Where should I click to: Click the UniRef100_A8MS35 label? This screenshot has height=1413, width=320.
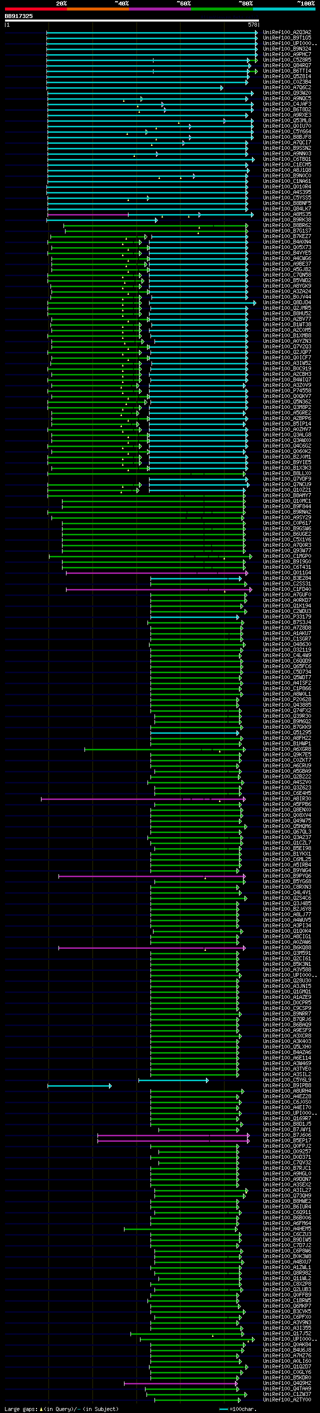[x=287, y=214]
